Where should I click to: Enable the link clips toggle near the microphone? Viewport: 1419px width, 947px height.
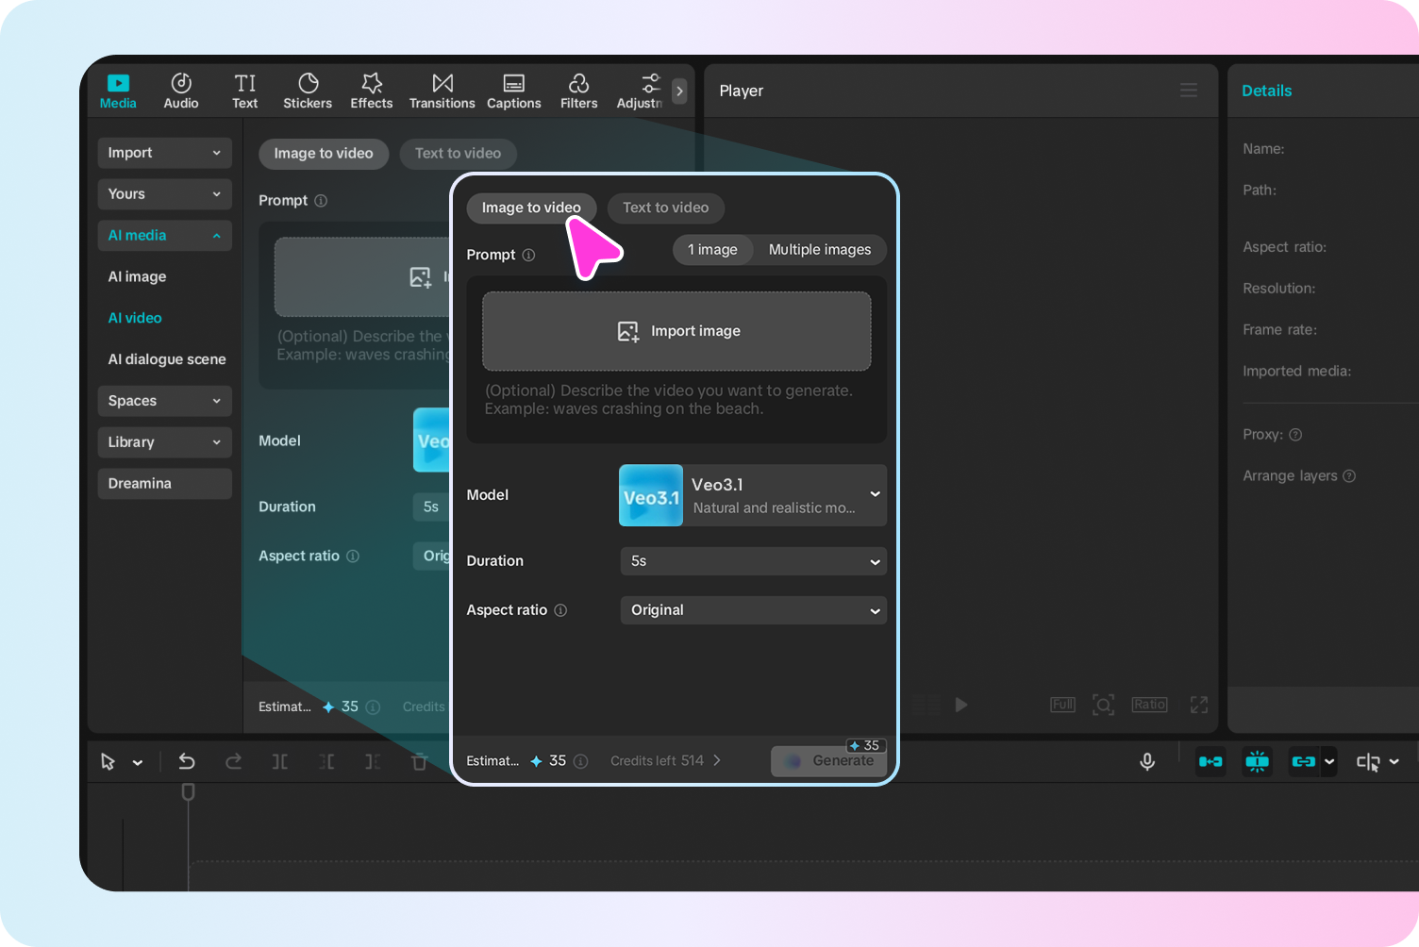pyautogui.click(x=1305, y=761)
